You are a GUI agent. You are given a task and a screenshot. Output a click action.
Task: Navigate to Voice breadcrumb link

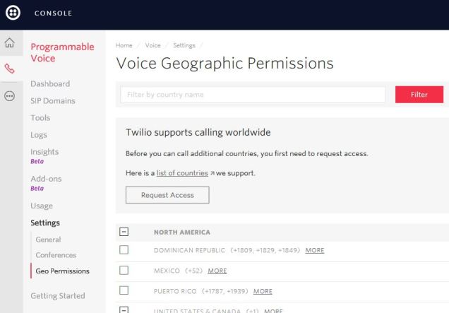pos(152,45)
